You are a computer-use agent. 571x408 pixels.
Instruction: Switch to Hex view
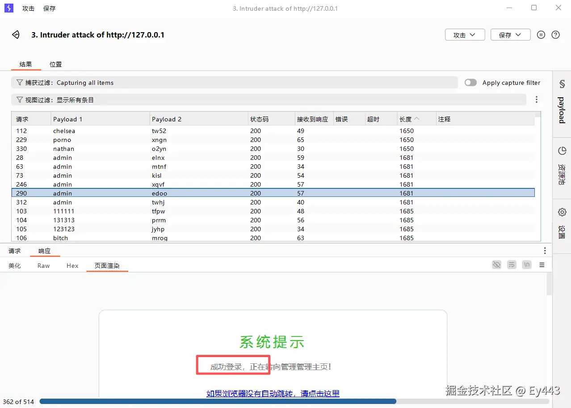[72, 266]
